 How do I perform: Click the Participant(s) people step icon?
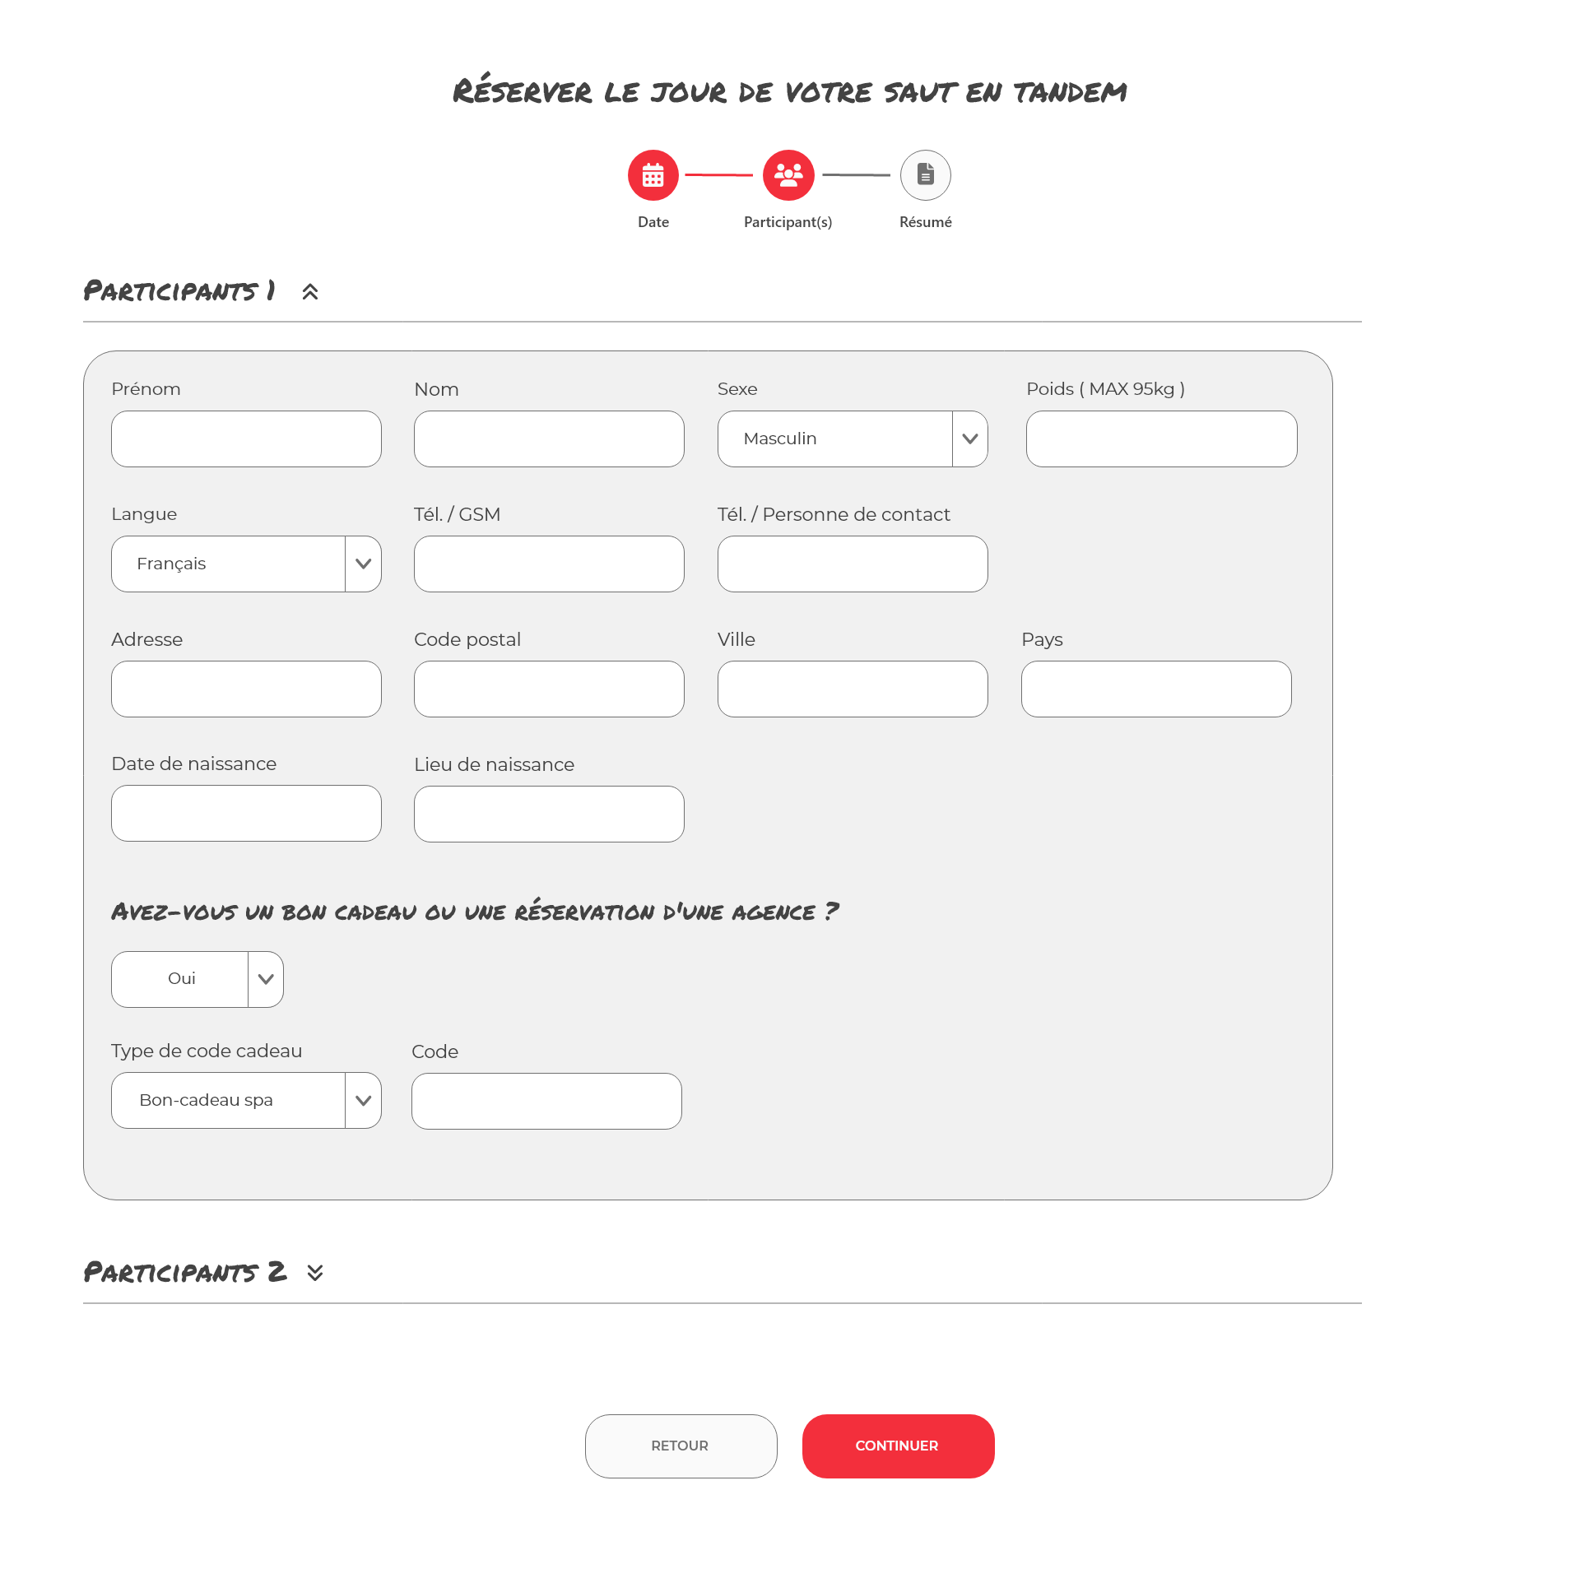[788, 174]
